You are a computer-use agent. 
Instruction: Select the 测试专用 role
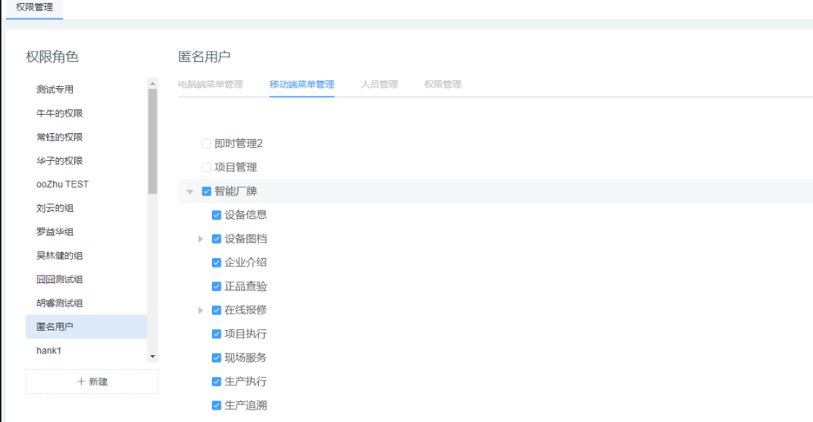click(55, 90)
